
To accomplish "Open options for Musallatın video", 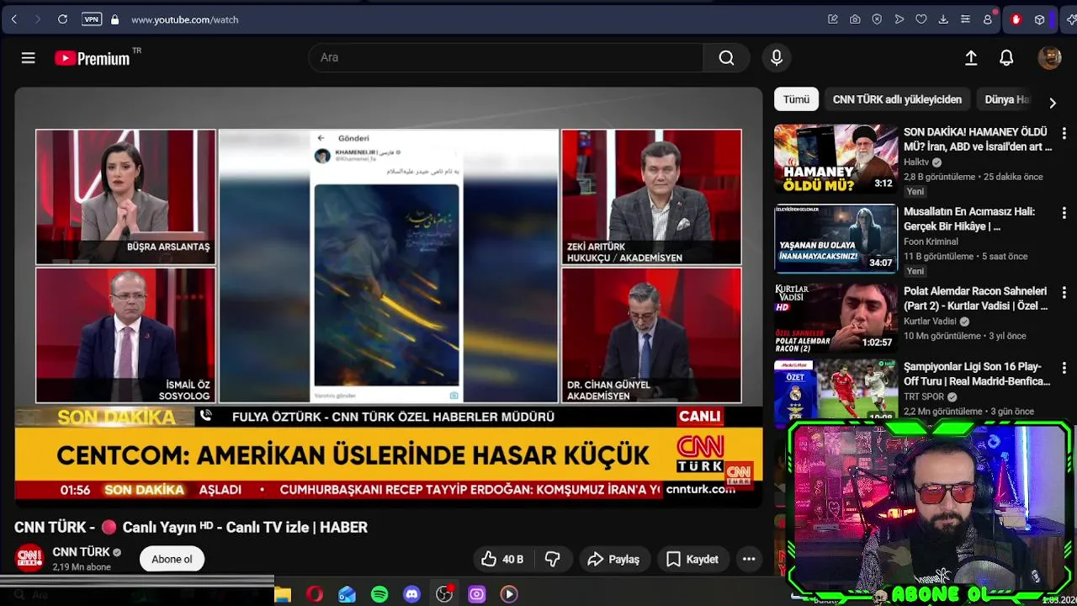I will (x=1064, y=213).
